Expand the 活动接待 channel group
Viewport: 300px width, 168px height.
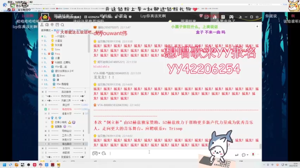click(x=43, y=92)
